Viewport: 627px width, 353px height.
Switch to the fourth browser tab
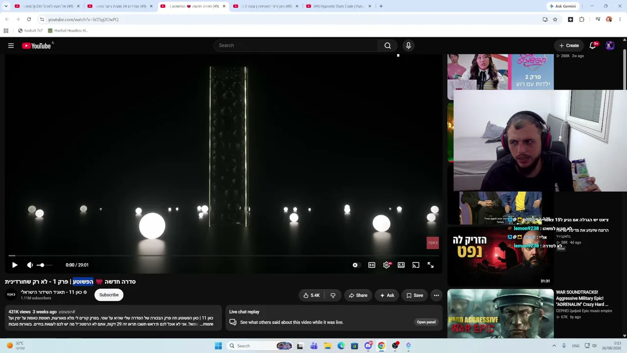pos(266,6)
